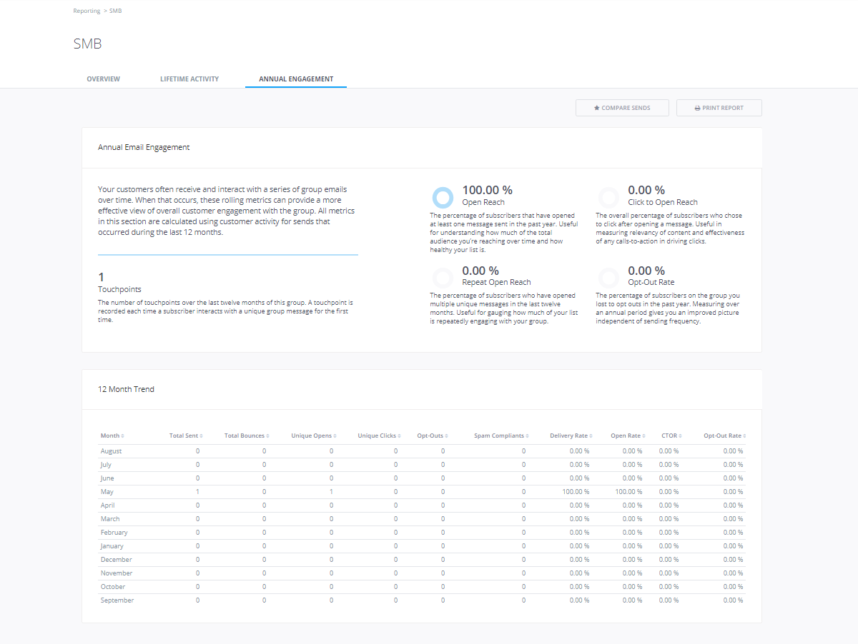Click the November row label
The width and height of the screenshot is (858, 644).
coord(117,573)
